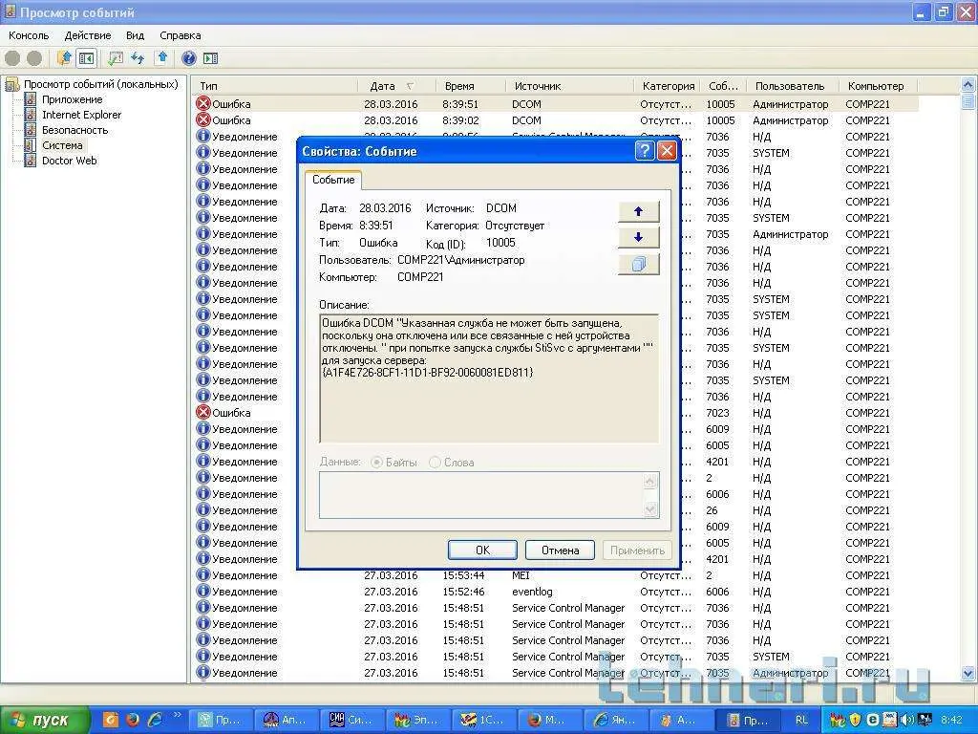The width and height of the screenshot is (978, 734).
Task: Click the previous event up-arrow button
Action: pyautogui.click(x=638, y=211)
